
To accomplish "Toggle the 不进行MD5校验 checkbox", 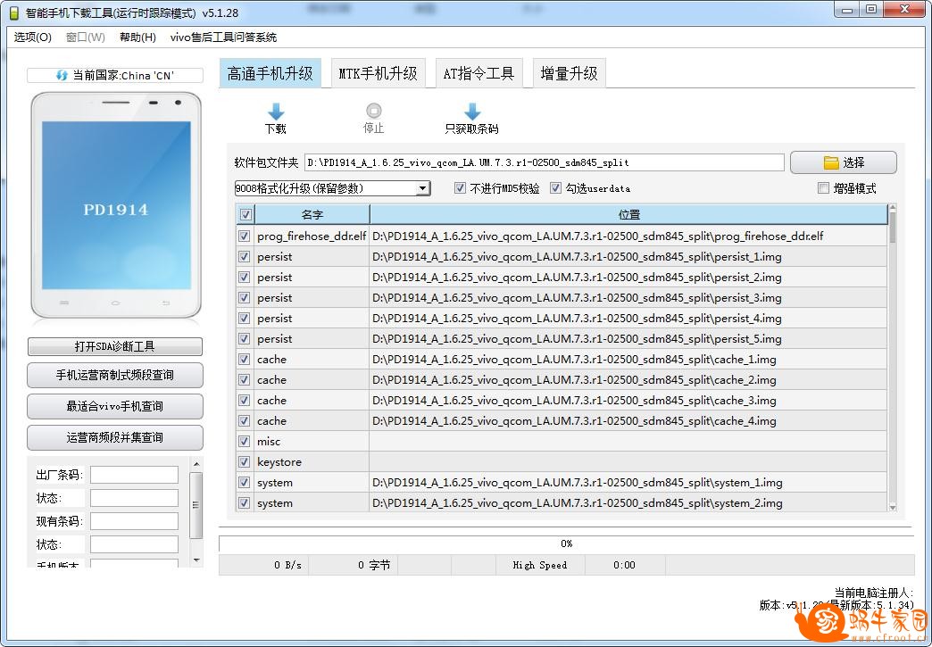I will tap(460, 188).
